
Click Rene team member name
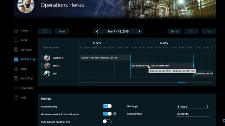coord(55,66)
